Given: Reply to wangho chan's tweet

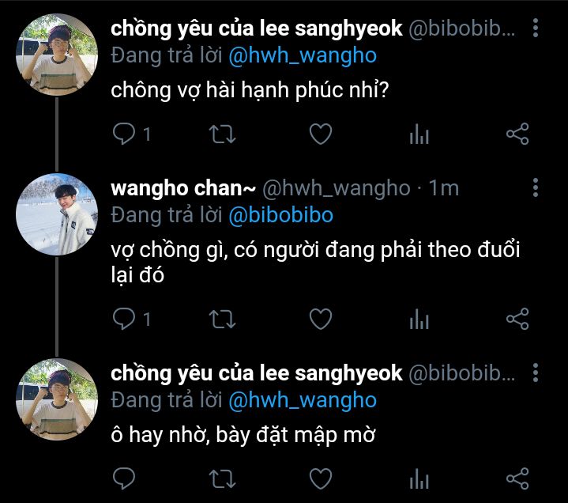Looking at the screenshot, I should [124, 319].
